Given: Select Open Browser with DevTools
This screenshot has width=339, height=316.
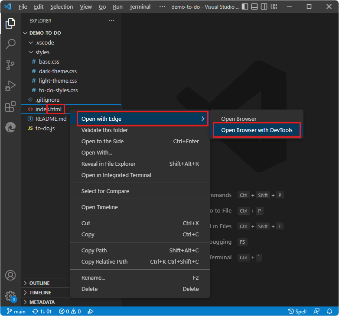Looking at the screenshot, I should pyautogui.click(x=257, y=130).
